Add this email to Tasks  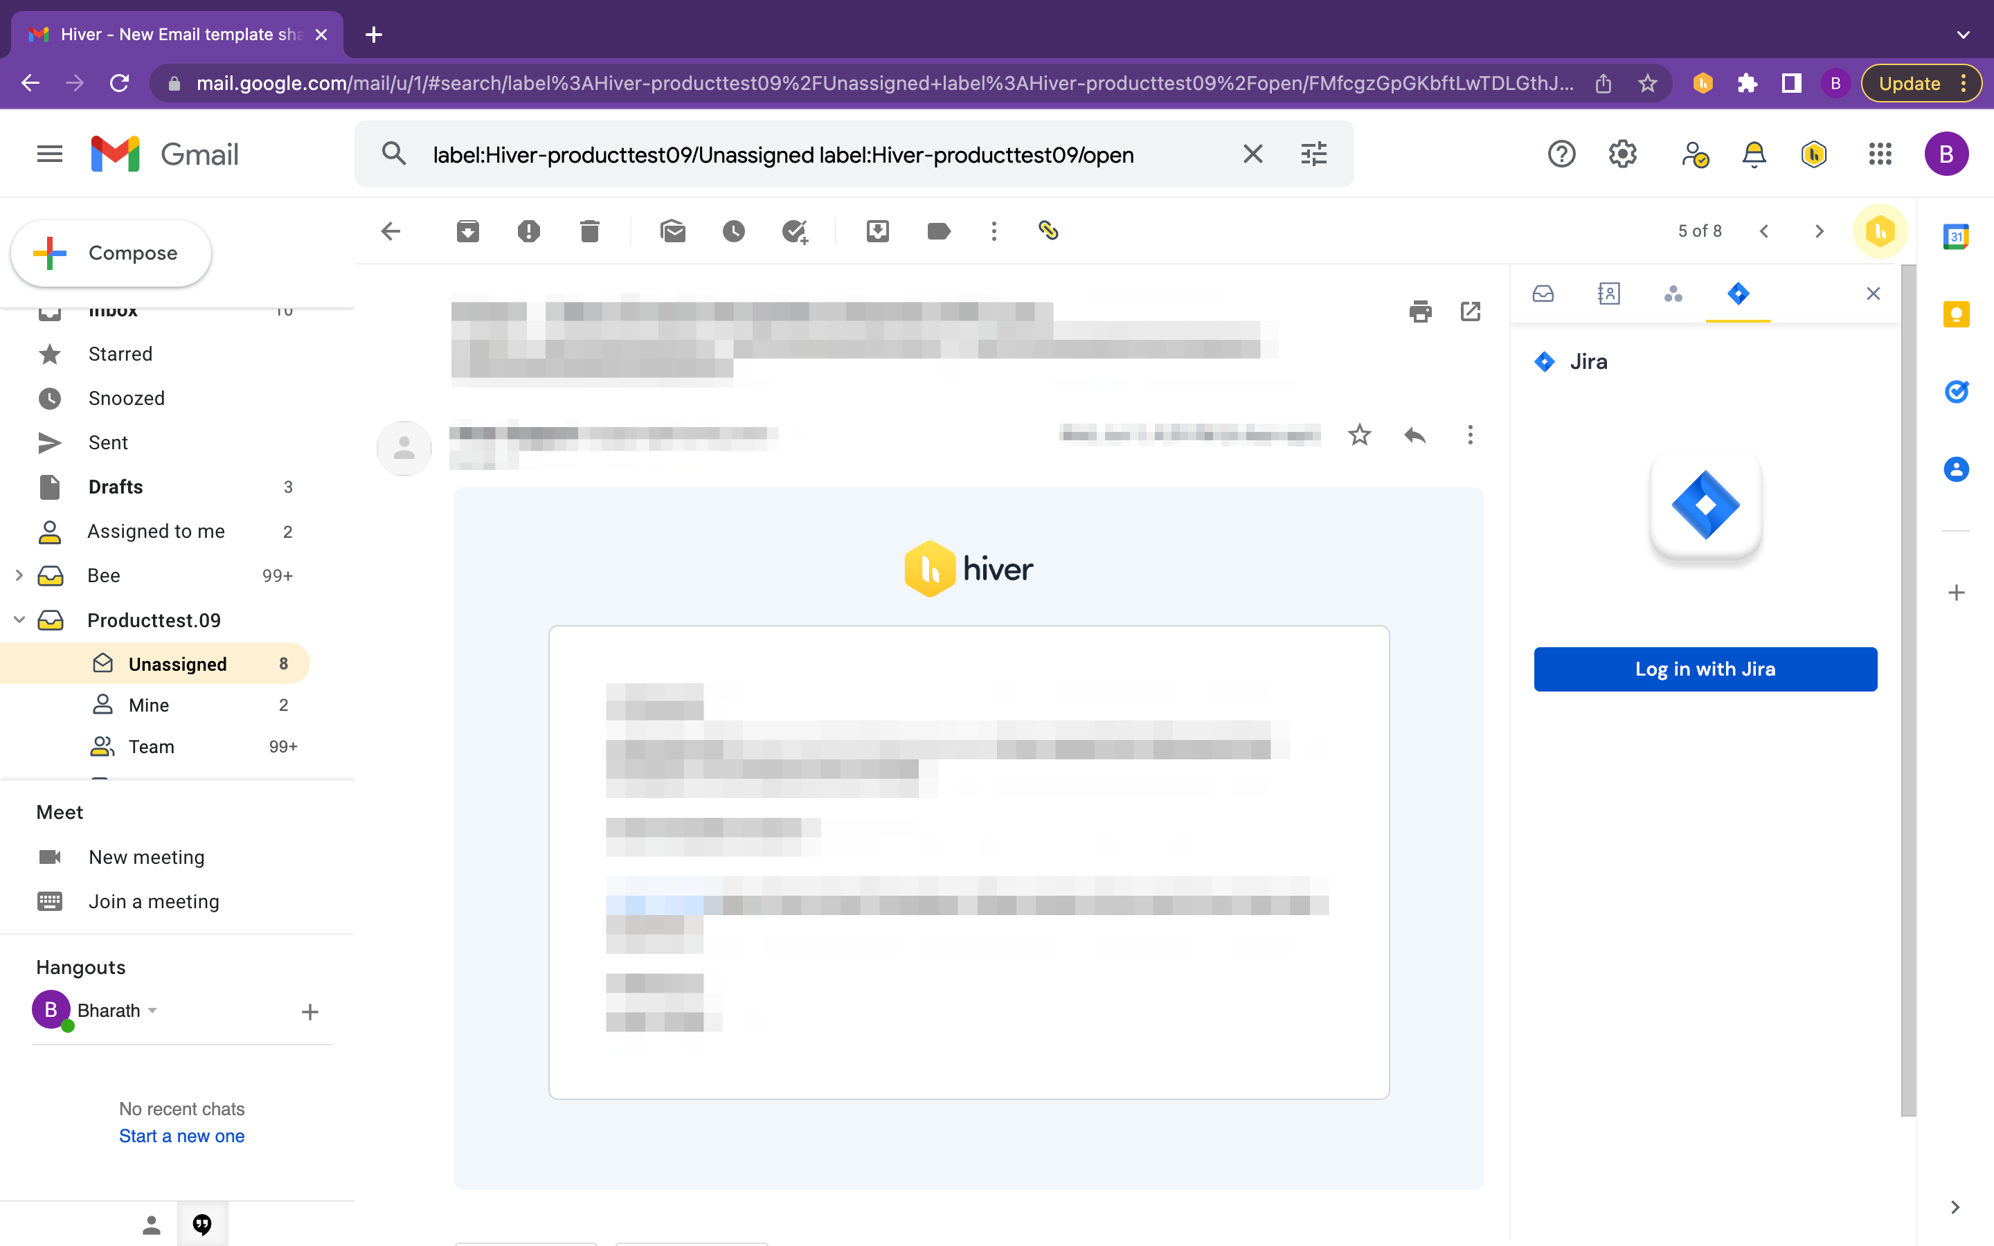795,232
